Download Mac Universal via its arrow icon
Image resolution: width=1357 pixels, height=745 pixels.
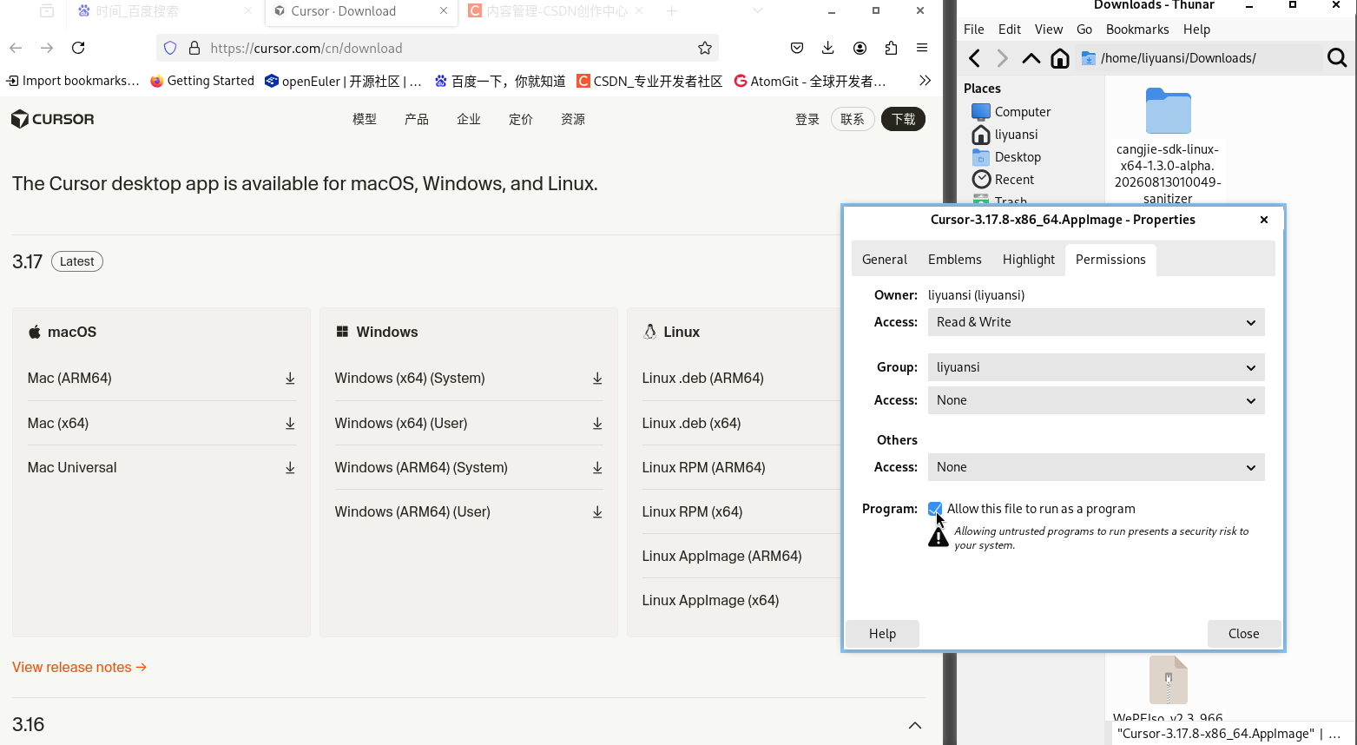[290, 468]
